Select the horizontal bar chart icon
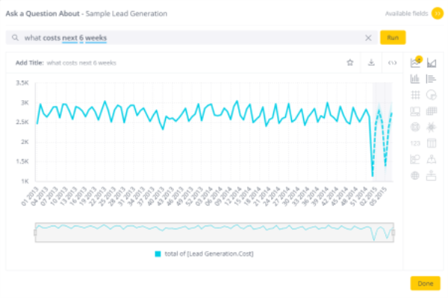The width and height of the screenshot is (448, 298). pyautogui.click(x=431, y=78)
